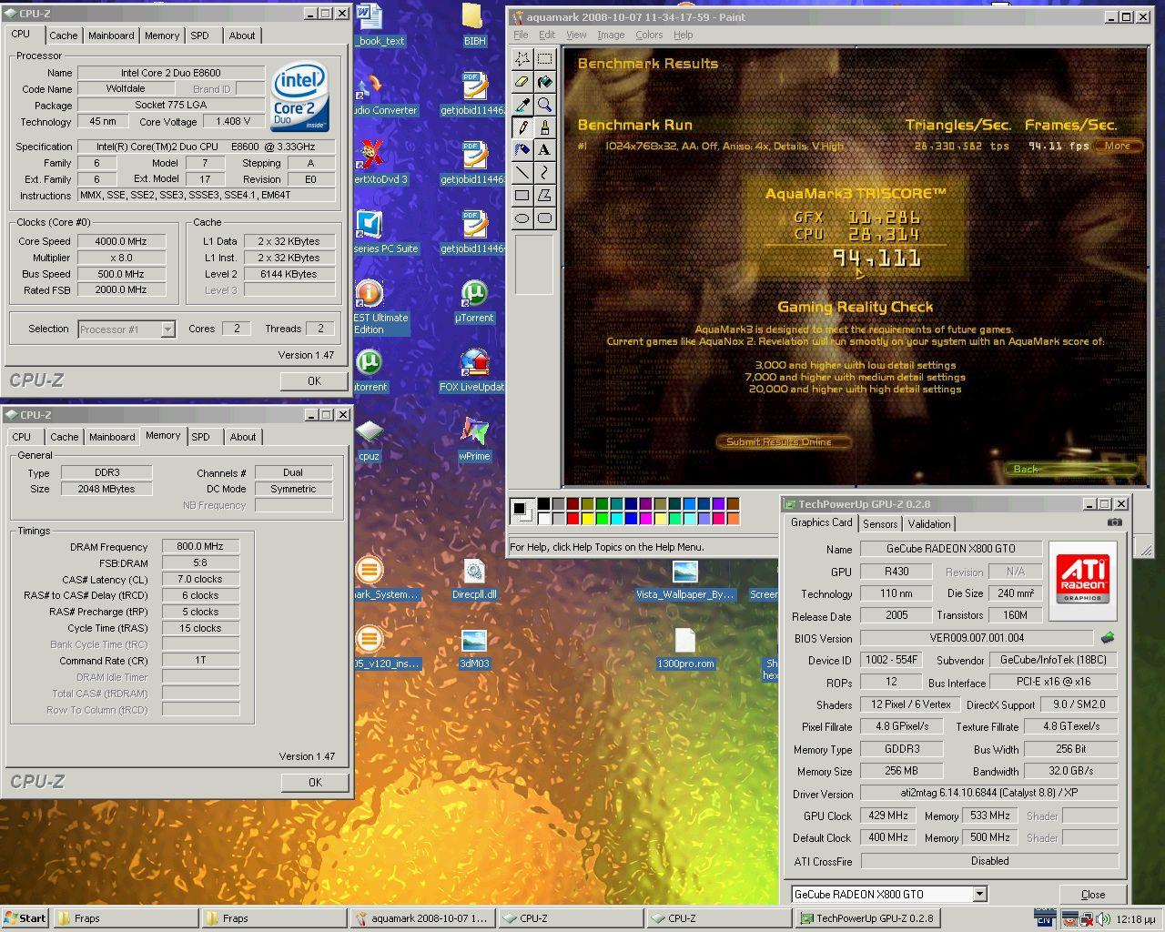This screenshot has width=1165, height=932.
Task: Select the Airbrush spray can tool
Action: point(522,150)
